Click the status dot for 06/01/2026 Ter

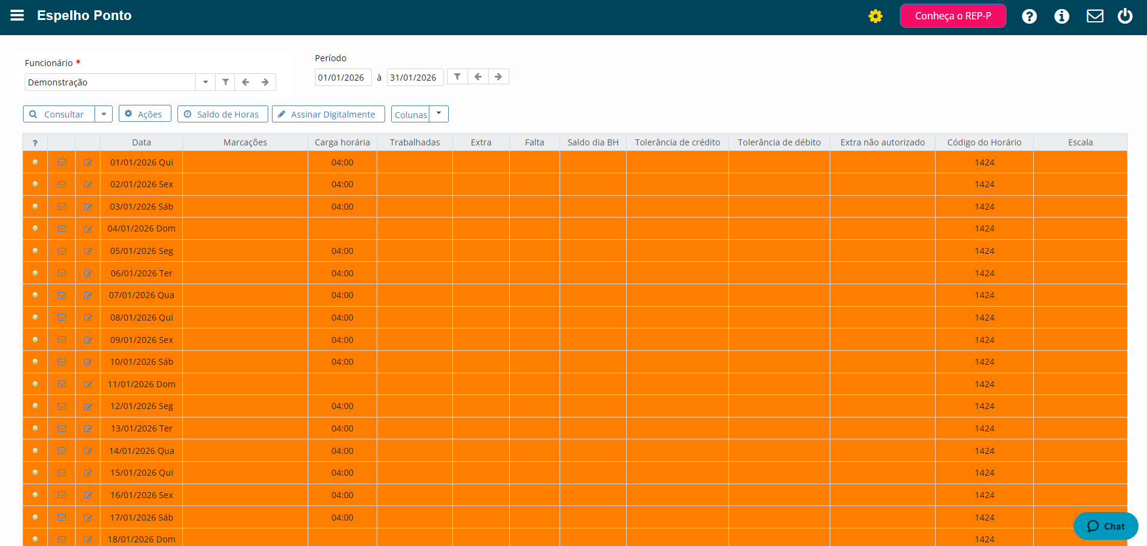pyautogui.click(x=35, y=273)
